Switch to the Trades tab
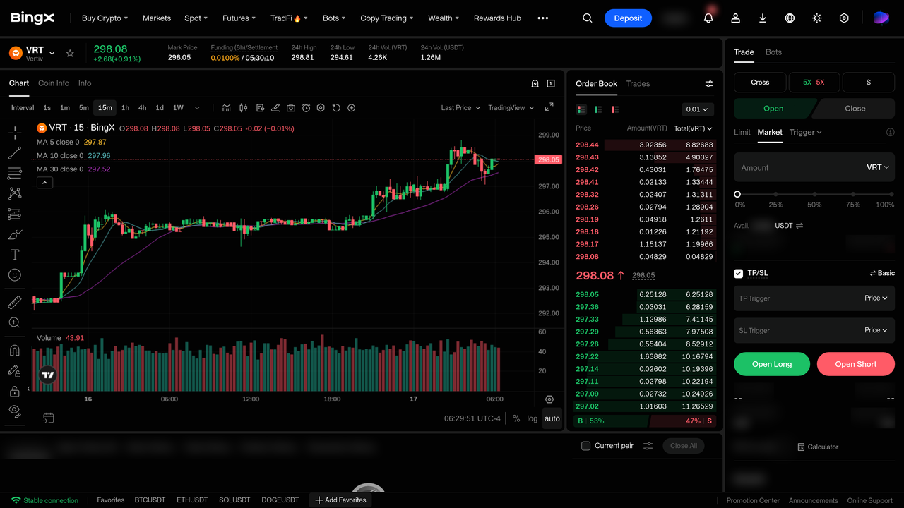 click(x=638, y=83)
